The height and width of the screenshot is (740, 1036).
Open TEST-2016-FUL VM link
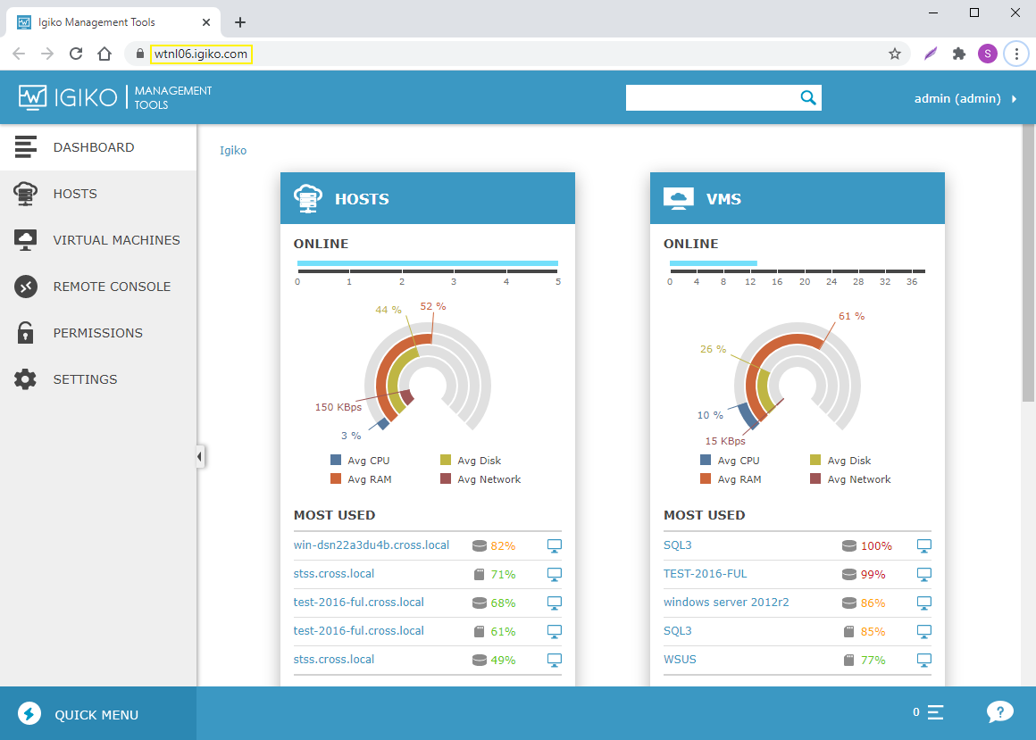pos(705,574)
